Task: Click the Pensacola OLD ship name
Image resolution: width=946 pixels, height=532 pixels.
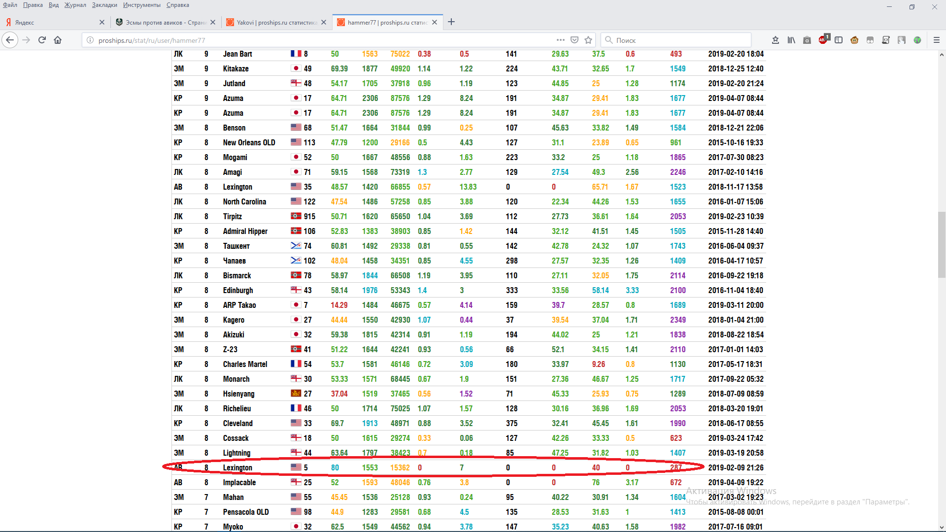Action: pyautogui.click(x=246, y=512)
